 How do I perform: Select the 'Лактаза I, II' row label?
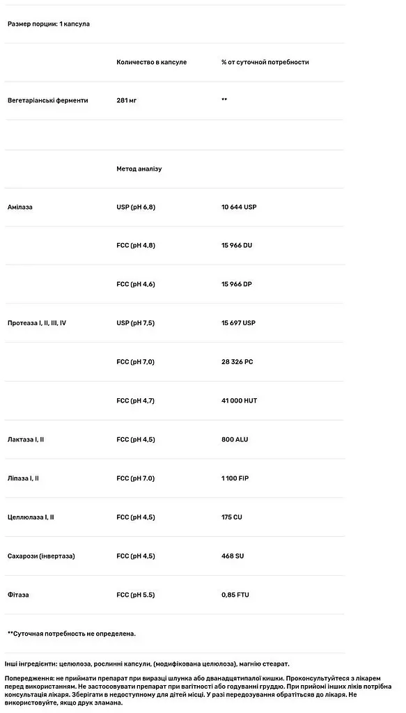pos(26,440)
